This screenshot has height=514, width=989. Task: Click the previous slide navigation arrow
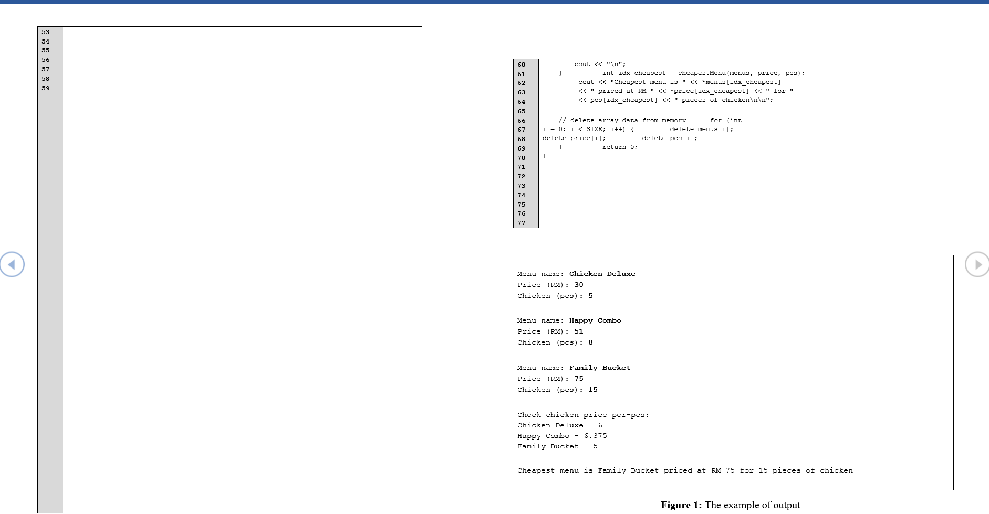(12, 264)
